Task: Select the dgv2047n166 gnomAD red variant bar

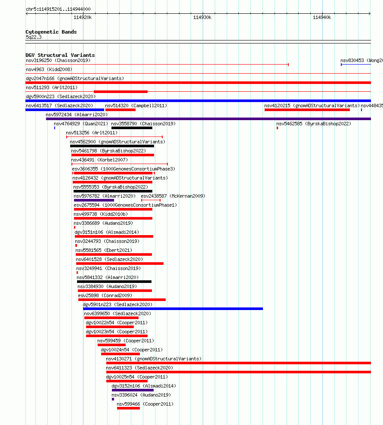Action: pos(198,83)
